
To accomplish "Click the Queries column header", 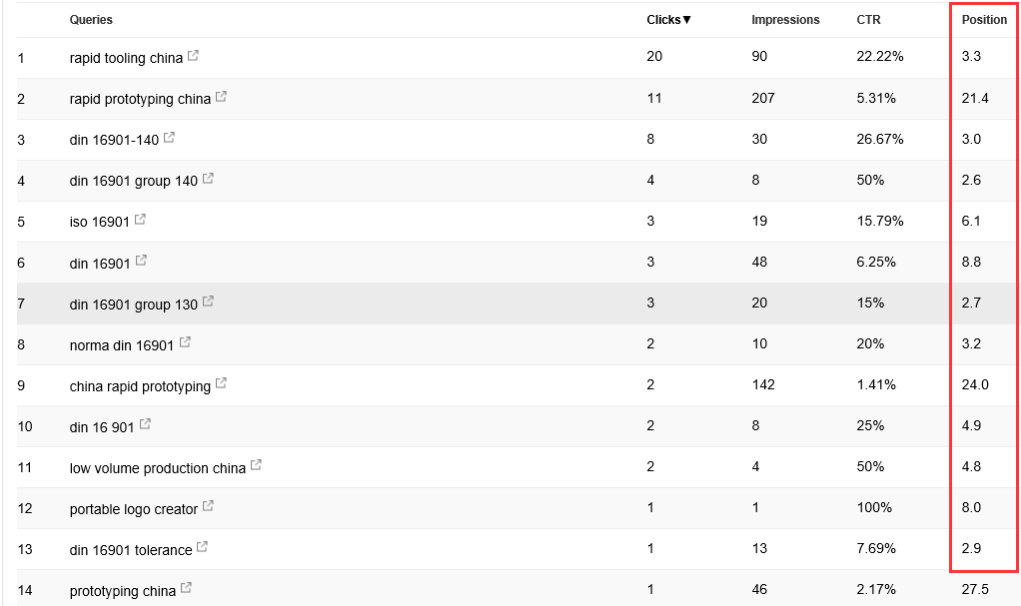I will (91, 20).
